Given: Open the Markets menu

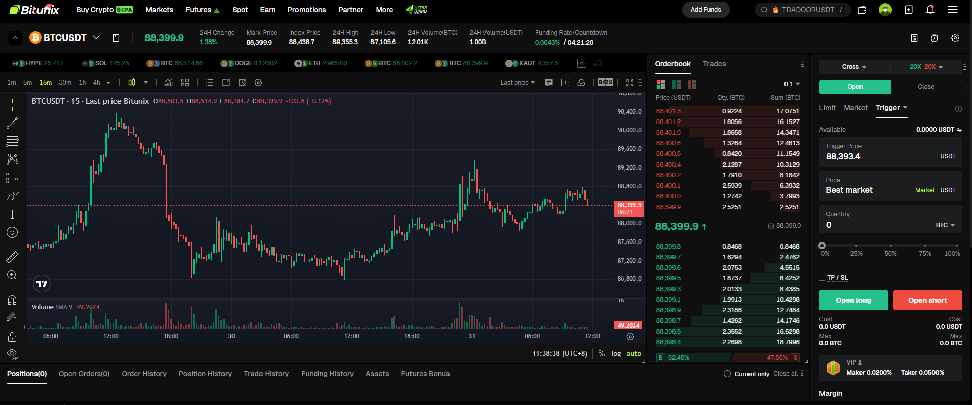Looking at the screenshot, I should pyautogui.click(x=159, y=10).
